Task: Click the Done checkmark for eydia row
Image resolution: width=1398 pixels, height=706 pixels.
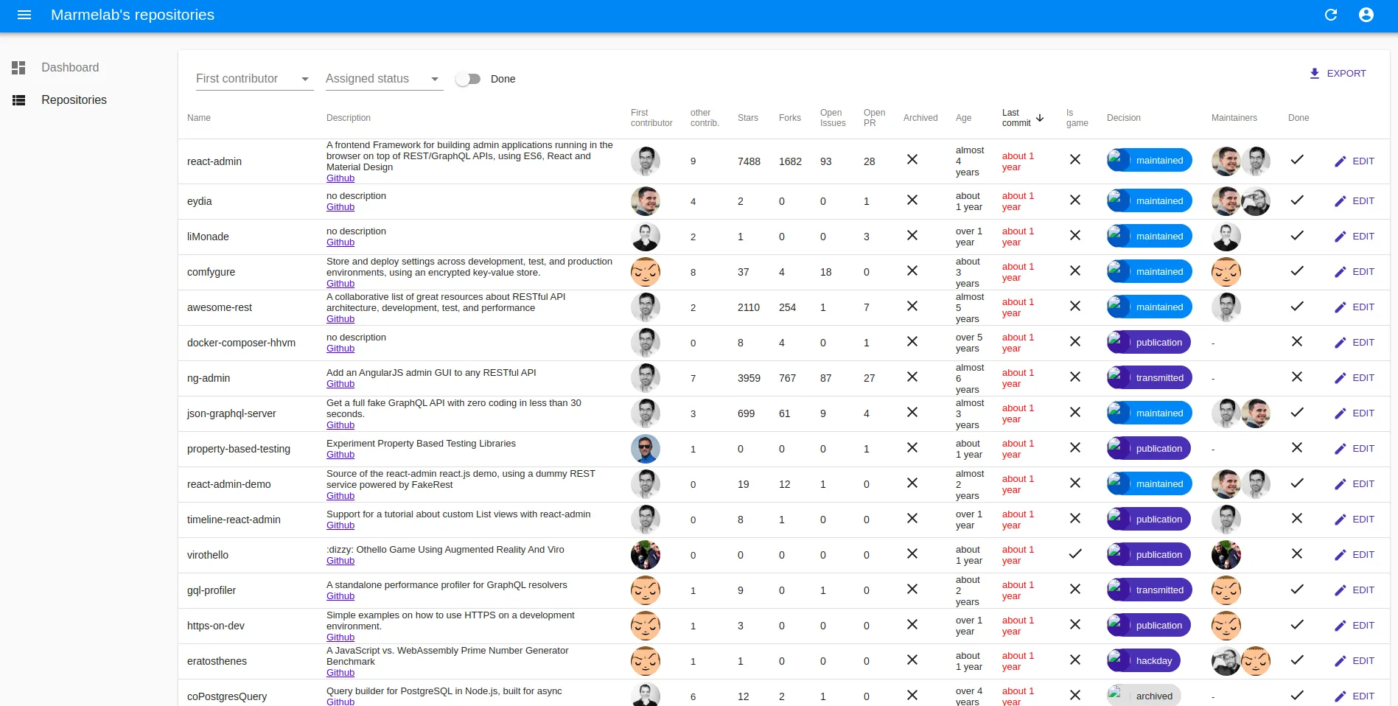Action: point(1297,200)
